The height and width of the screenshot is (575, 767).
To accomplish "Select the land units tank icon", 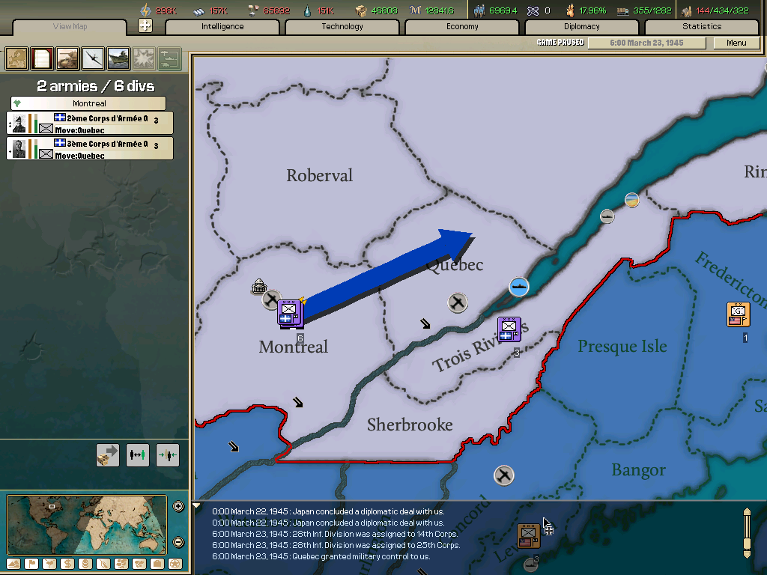I will pos(67,58).
